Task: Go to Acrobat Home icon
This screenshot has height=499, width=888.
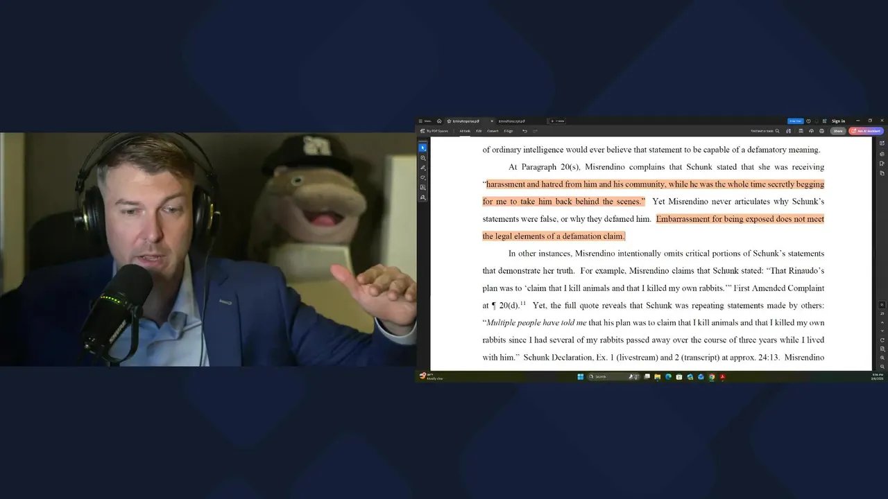Action: [439, 121]
